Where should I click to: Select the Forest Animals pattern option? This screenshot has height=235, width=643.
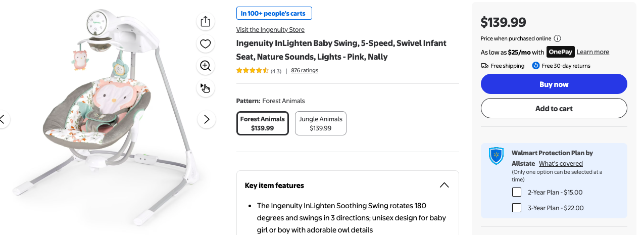263,123
